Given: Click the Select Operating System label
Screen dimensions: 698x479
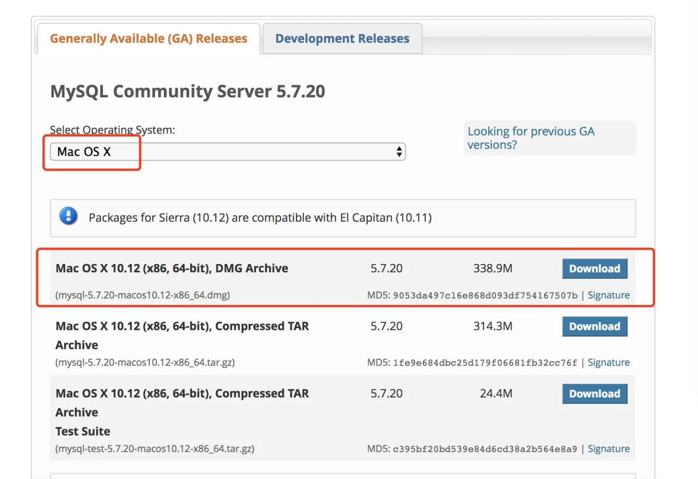Looking at the screenshot, I should point(113,130).
